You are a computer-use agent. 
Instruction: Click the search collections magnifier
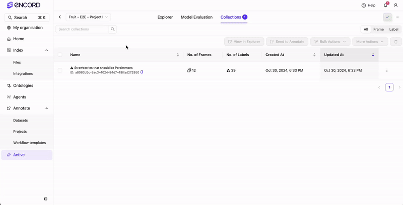(x=113, y=29)
